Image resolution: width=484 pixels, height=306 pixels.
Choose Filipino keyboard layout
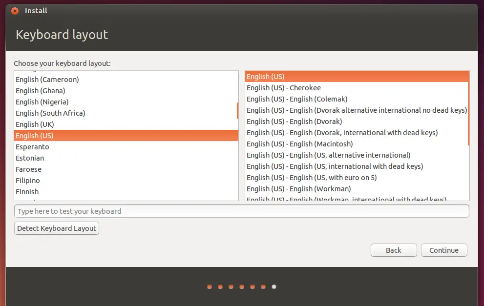point(126,181)
